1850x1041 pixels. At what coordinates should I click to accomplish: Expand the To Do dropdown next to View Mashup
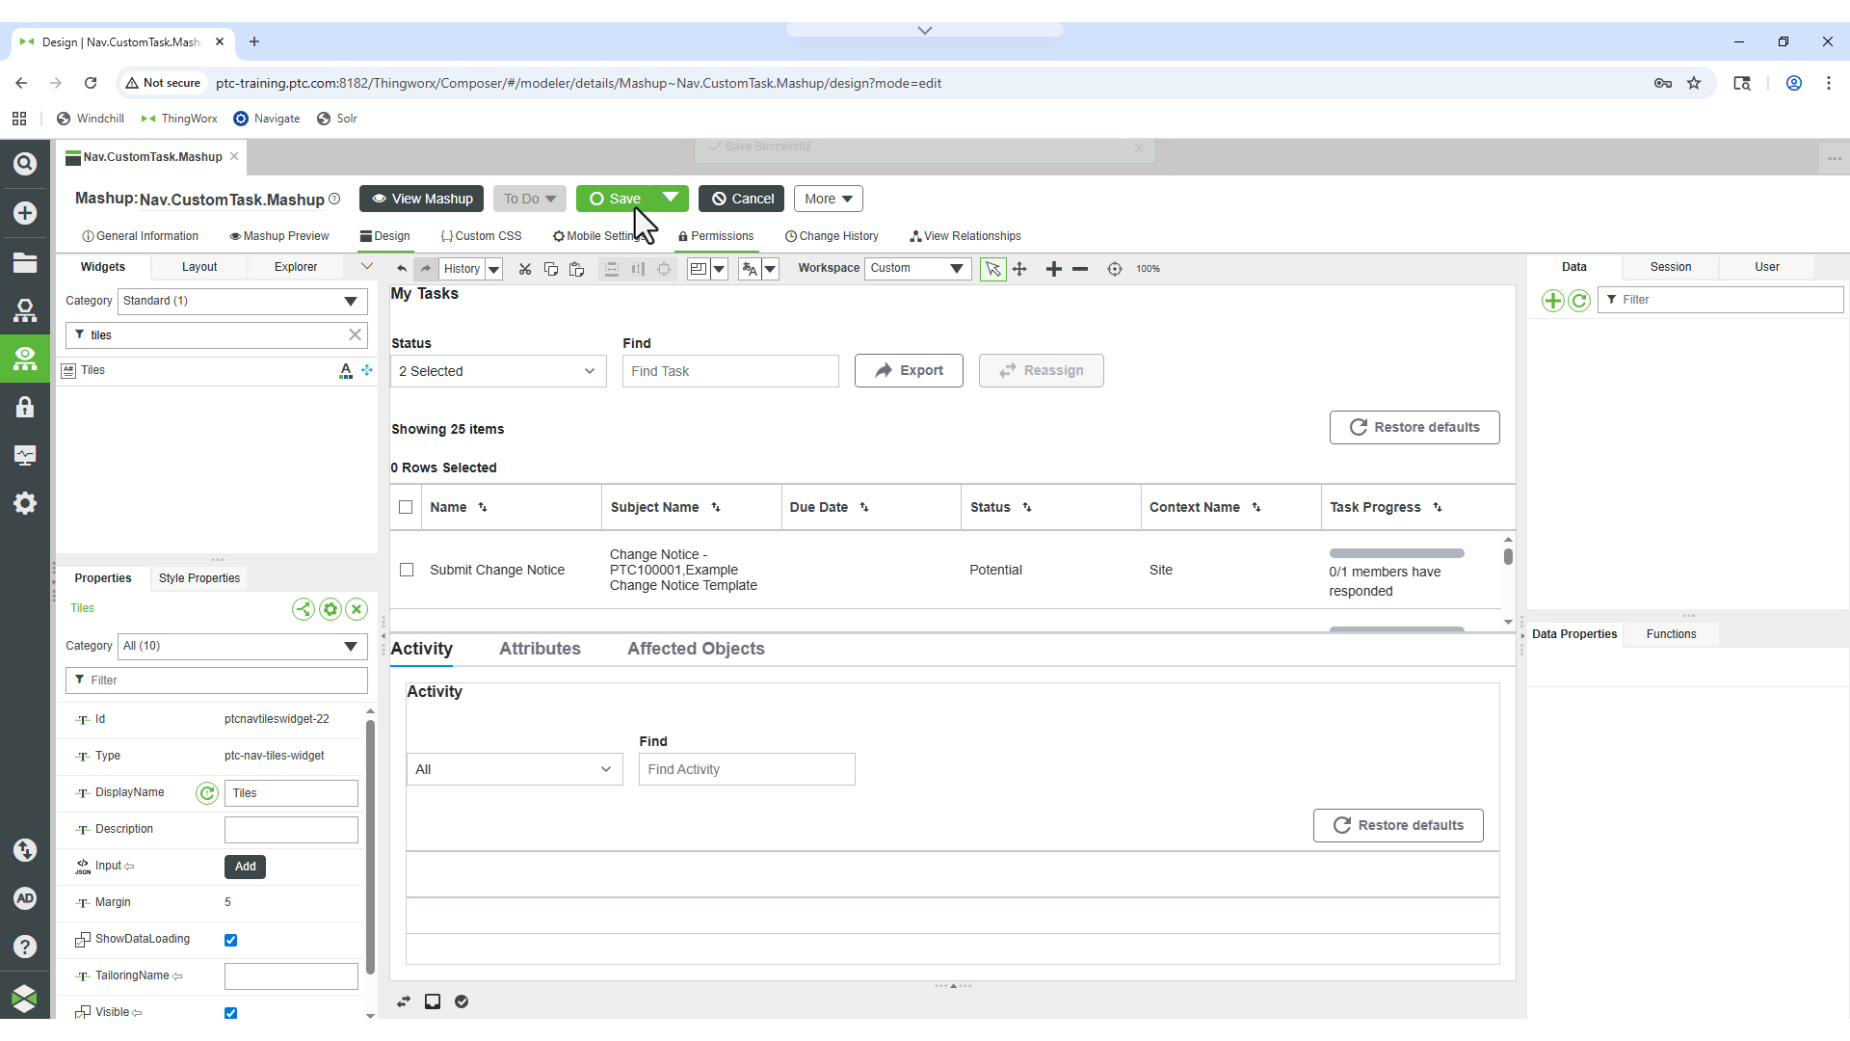coord(529,199)
